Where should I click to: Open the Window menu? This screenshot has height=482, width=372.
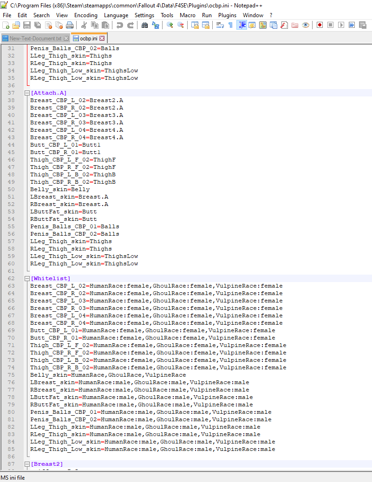point(253,15)
